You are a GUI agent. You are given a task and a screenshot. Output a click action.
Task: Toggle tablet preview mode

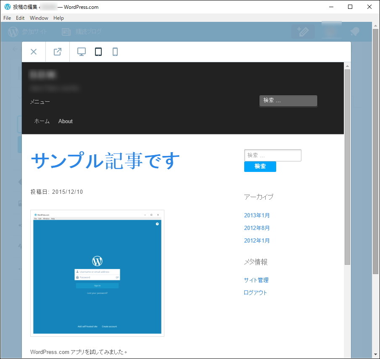click(98, 51)
